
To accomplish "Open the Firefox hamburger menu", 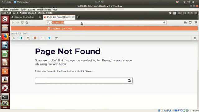I will click(196, 22).
